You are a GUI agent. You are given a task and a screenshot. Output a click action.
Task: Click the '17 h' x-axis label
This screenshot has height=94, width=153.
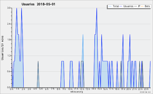pos(111,89)
